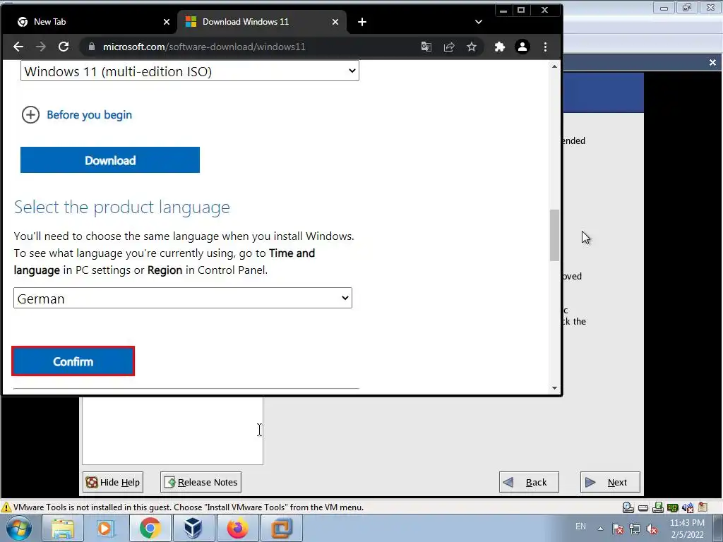Show hidden tray icons arrow
The width and height of the screenshot is (723, 542).
point(600,529)
